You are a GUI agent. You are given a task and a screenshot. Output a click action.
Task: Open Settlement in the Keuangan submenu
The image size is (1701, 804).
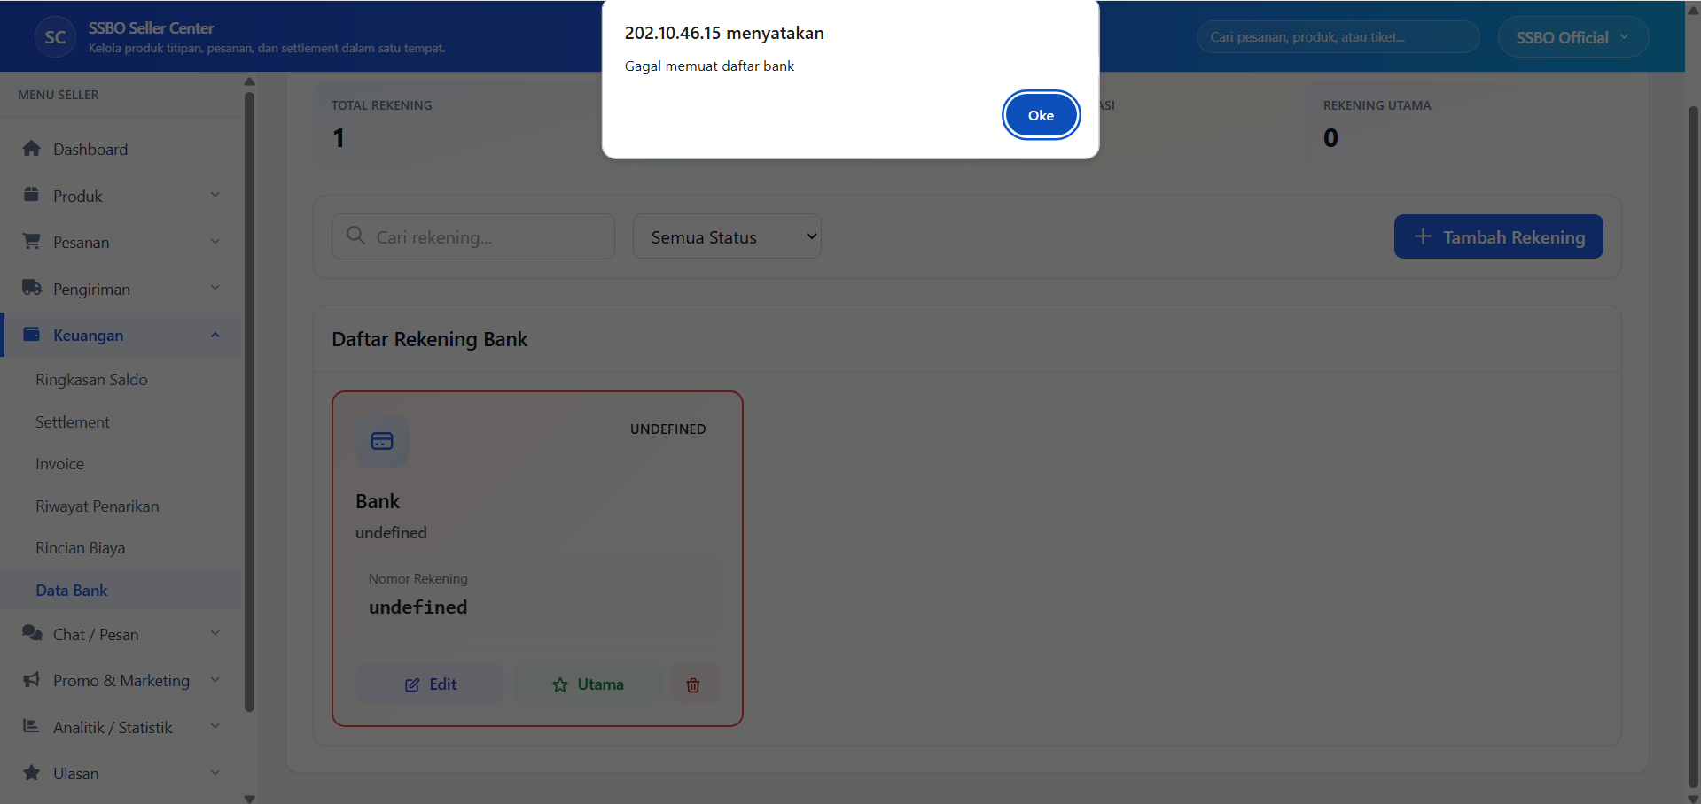click(73, 422)
